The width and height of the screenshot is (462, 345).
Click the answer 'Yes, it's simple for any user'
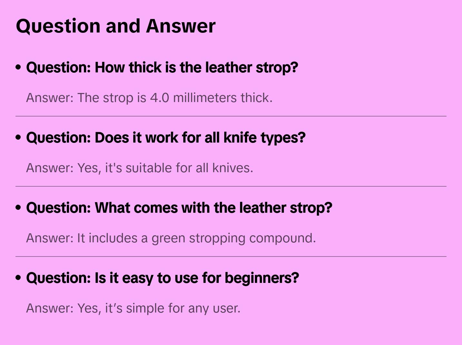[x=133, y=308]
